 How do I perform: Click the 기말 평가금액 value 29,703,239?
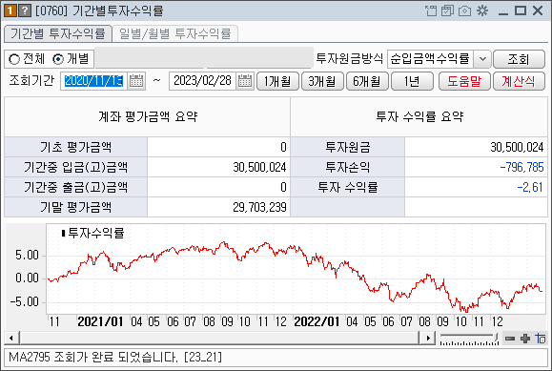pos(259,207)
